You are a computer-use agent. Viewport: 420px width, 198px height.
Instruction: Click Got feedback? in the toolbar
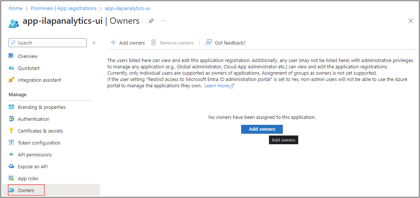(225, 43)
